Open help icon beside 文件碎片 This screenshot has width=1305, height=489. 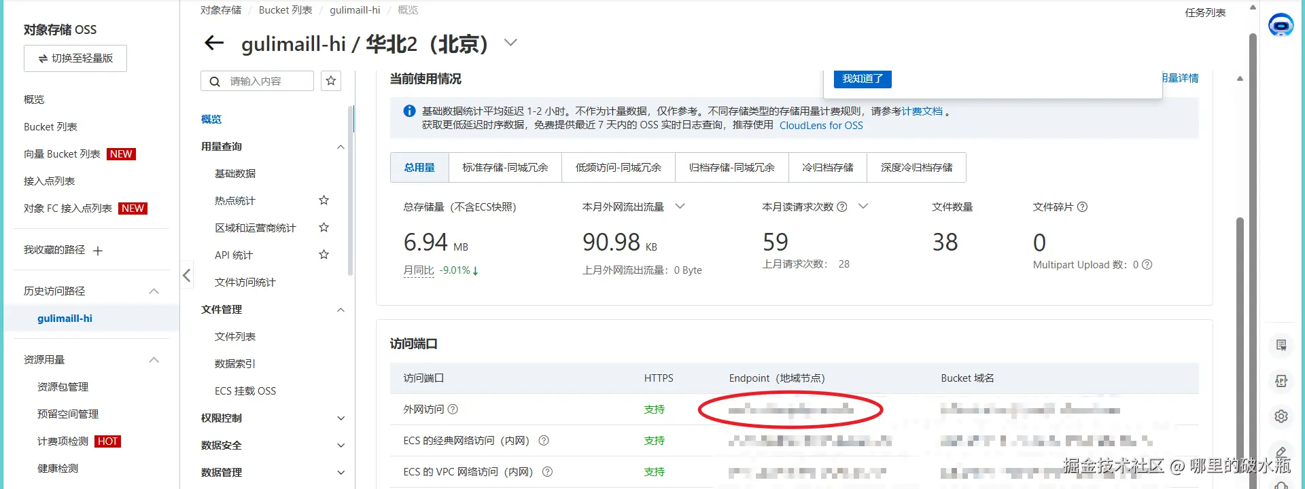coord(1083,207)
